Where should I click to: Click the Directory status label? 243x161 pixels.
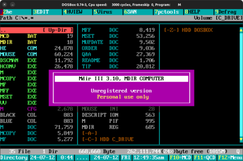pyautogui.click(x=14, y=158)
